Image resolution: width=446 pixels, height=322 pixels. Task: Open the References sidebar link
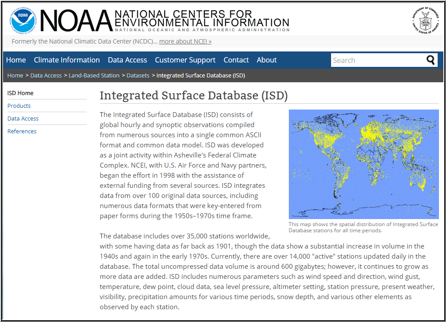(x=22, y=131)
